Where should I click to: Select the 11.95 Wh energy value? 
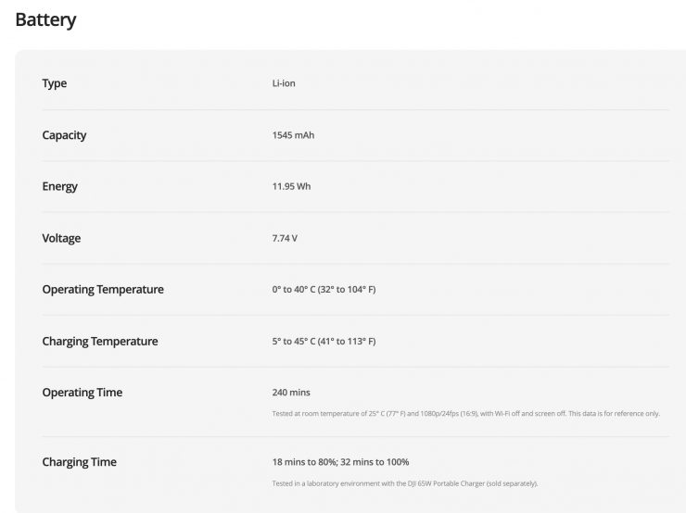[x=291, y=186]
